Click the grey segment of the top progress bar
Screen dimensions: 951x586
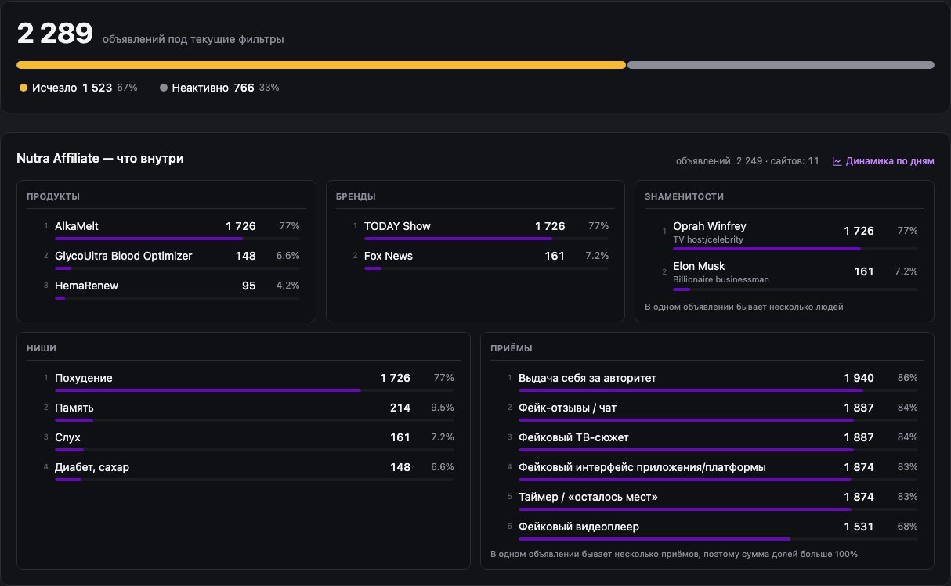781,65
